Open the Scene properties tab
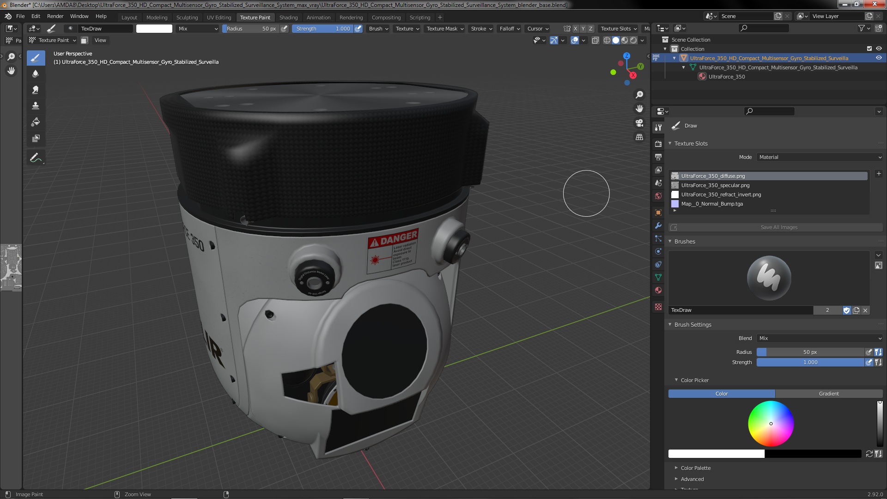The height and width of the screenshot is (499, 887). click(x=658, y=183)
